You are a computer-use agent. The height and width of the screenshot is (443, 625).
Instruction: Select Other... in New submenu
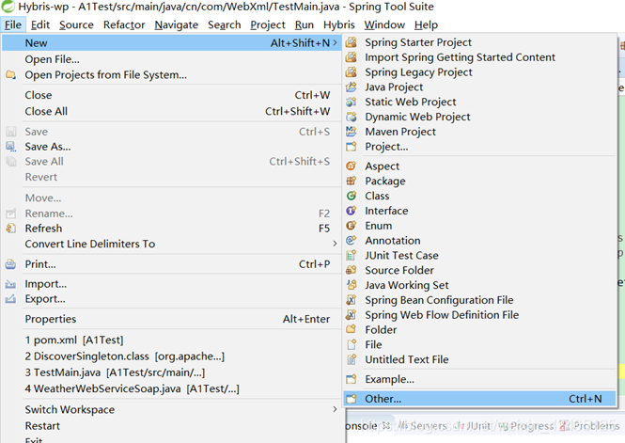pos(479,399)
